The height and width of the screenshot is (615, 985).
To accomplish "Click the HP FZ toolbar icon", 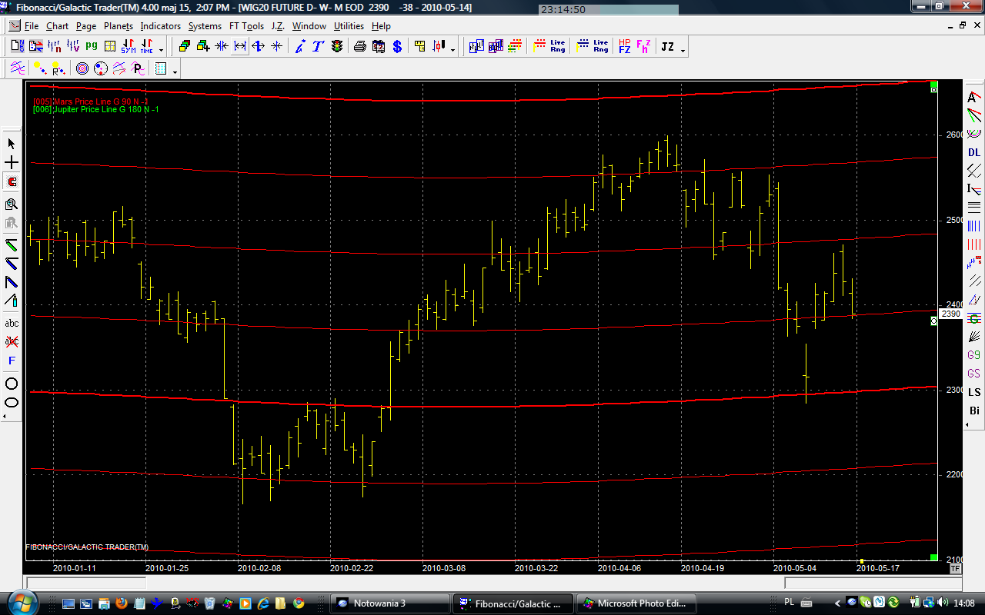I will coord(624,46).
